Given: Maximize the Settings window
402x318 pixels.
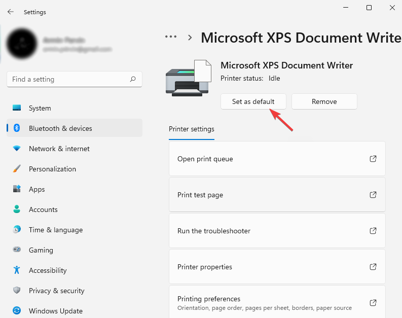Looking at the screenshot, I should tap(369, 8).
